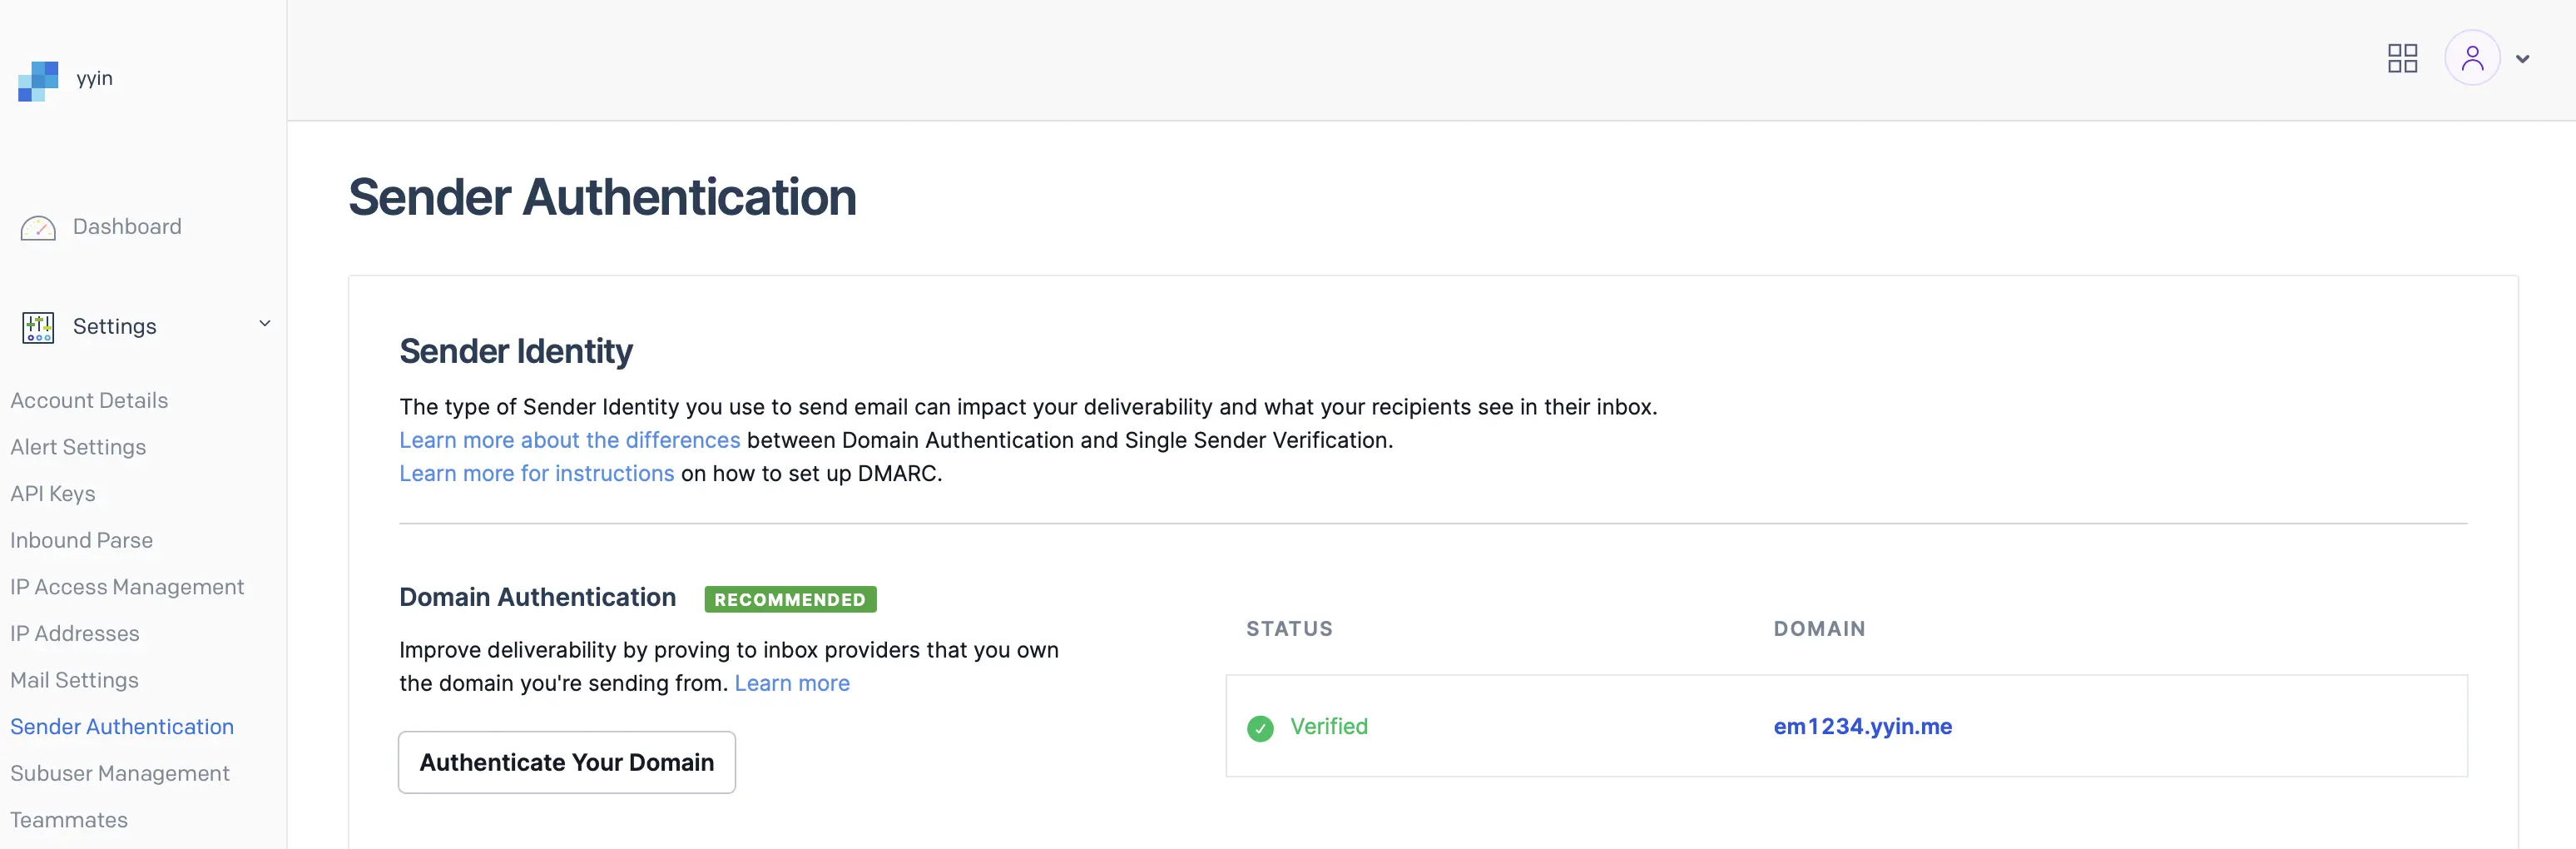Click the SendGrid logo icon
This screenshot has width=2576, height=849.
[38, 80]
